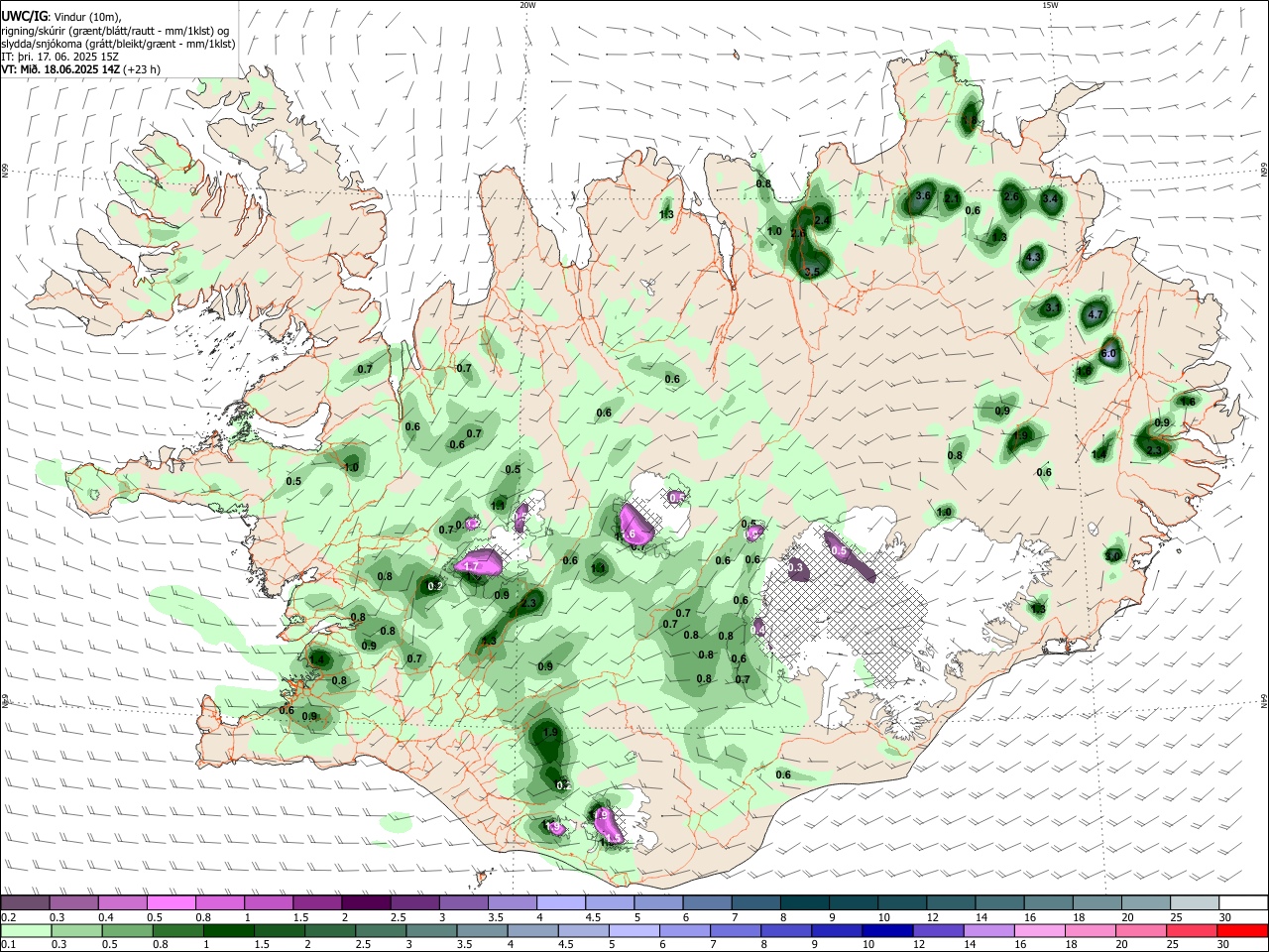The height and width of the screenshot is (952, 1269).
Task: Click the '6.0' precipitation value in the east
Action: 1108,354
